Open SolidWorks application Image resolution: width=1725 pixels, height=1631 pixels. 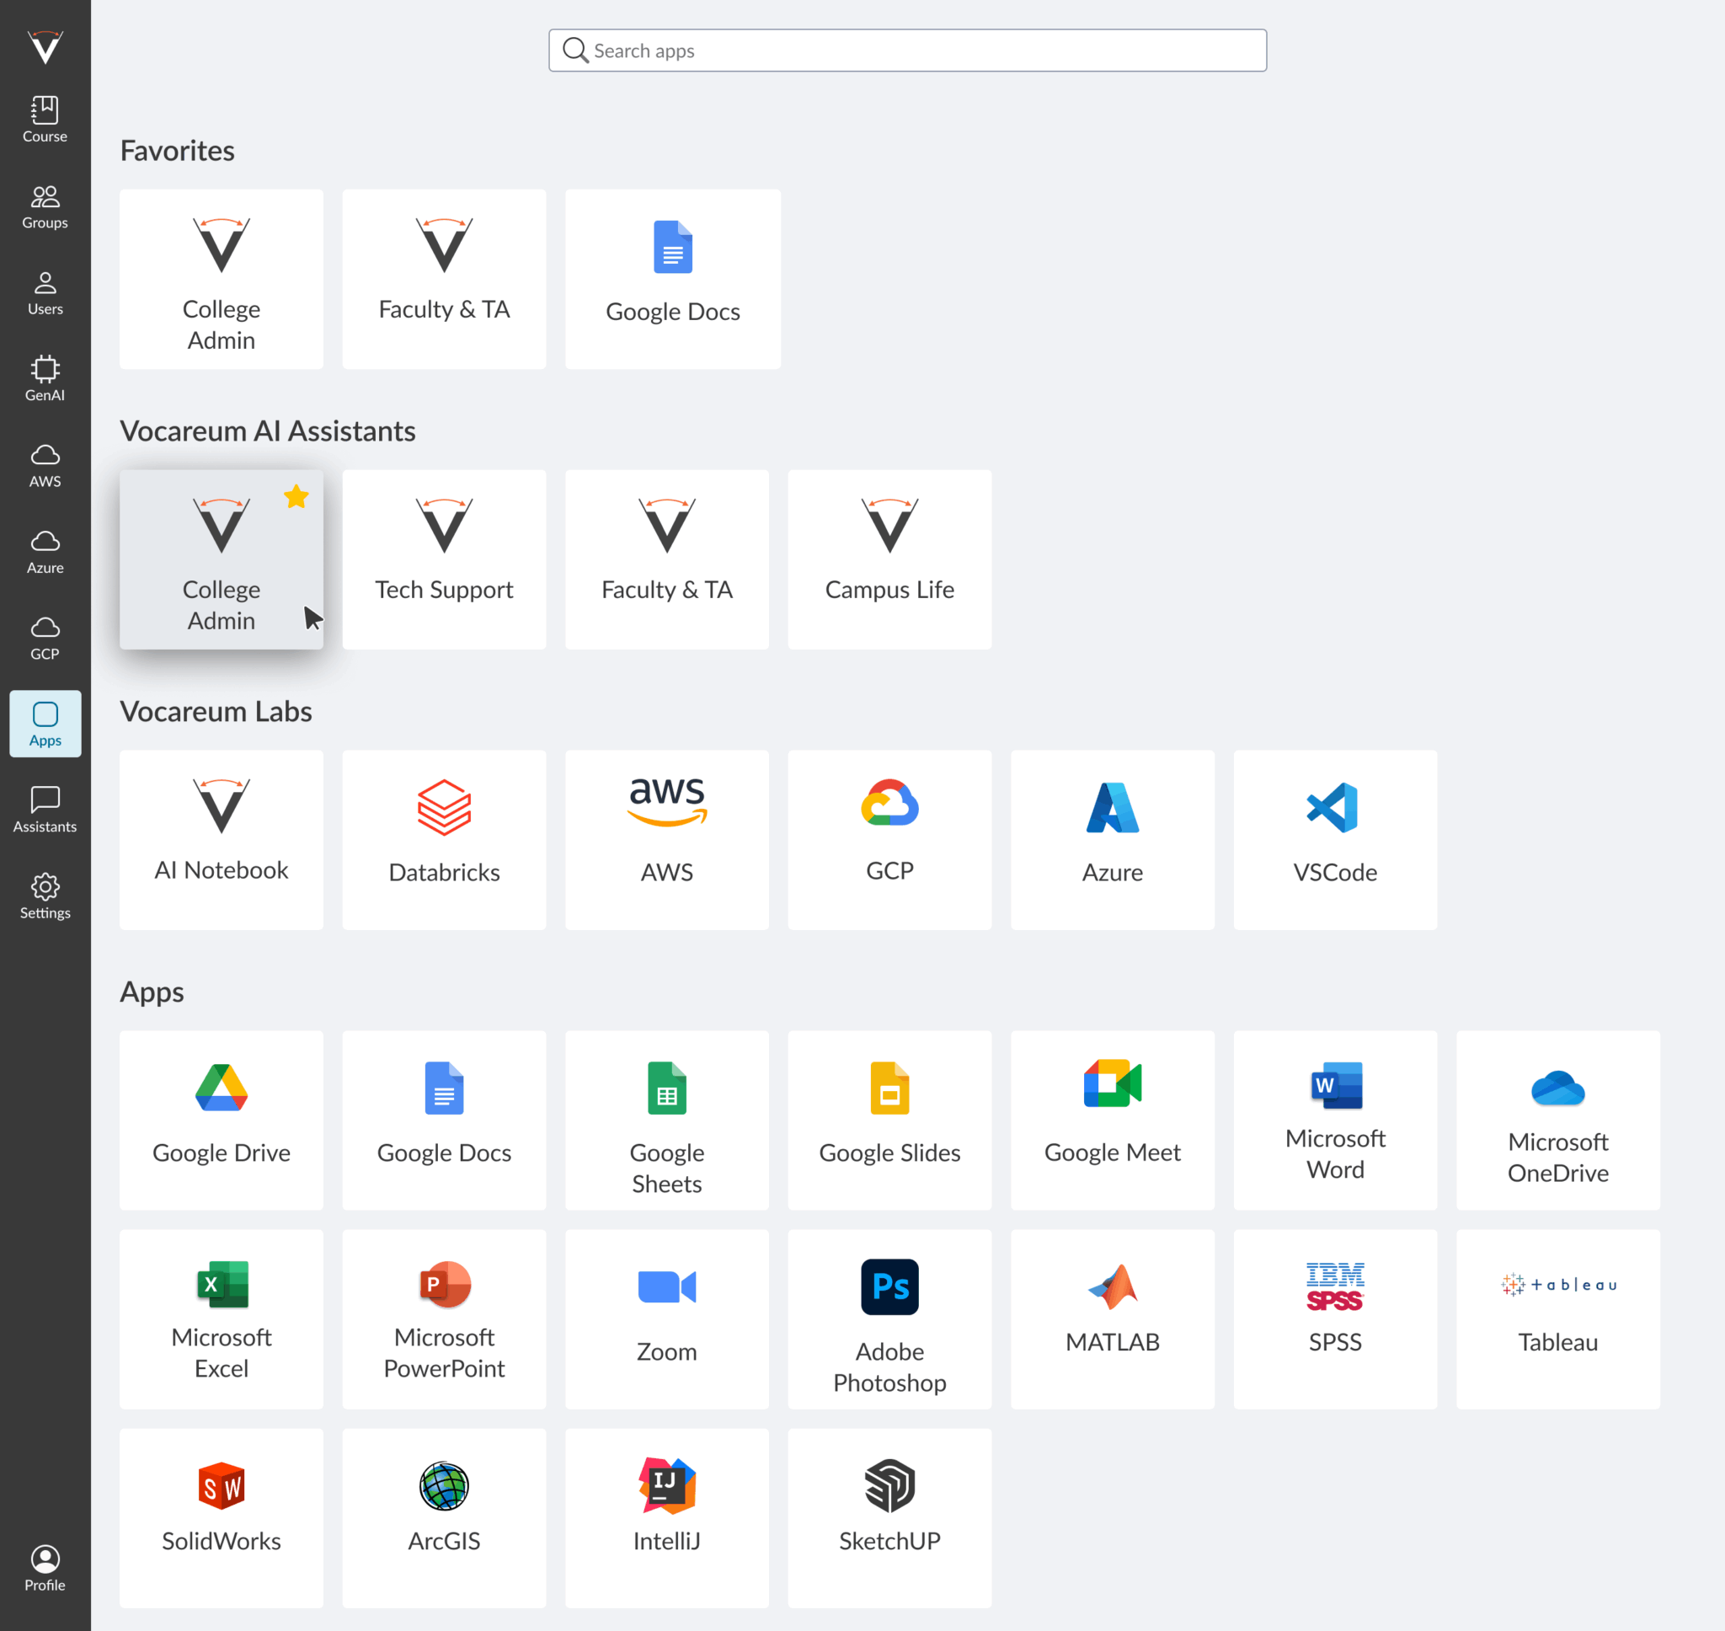[222, 1517]
